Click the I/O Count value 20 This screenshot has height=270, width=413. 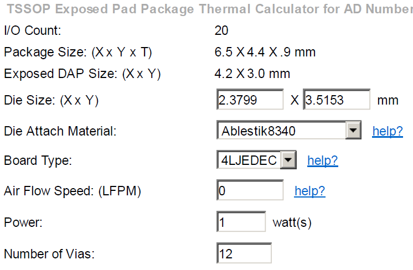point(221,30)
